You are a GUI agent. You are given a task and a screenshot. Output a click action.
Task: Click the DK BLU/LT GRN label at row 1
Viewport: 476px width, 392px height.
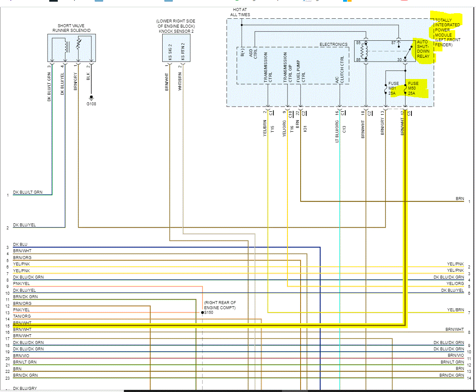coord(28,192)
